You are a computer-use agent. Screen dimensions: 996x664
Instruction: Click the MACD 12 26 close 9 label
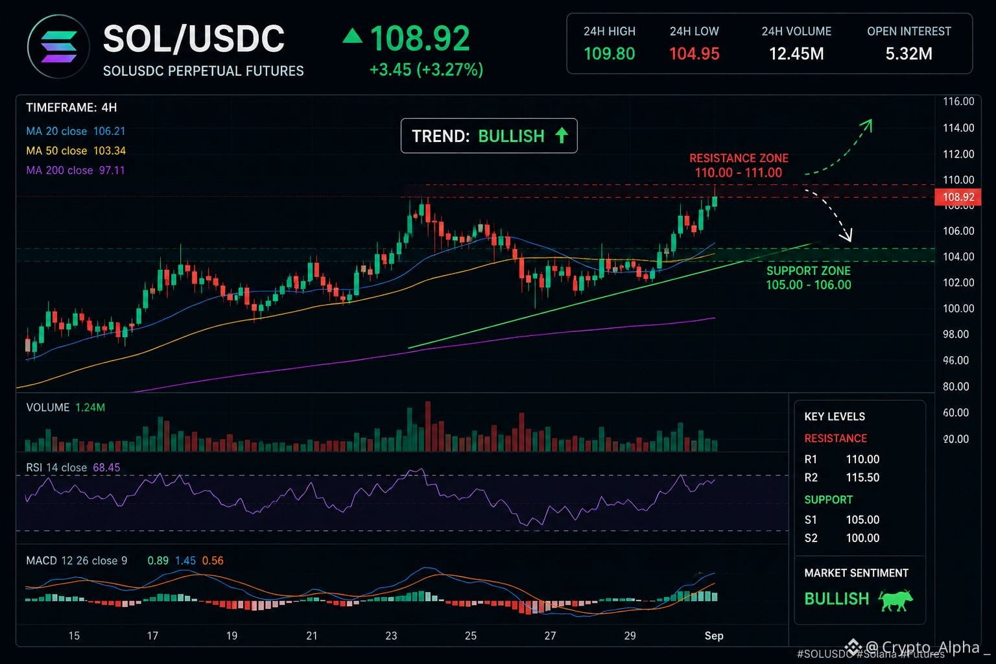77,560
